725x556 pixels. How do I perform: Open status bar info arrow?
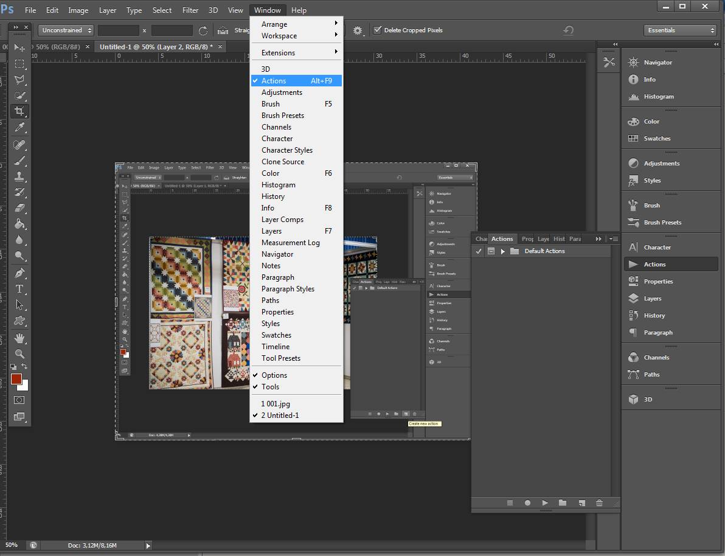tap(148, 546)
